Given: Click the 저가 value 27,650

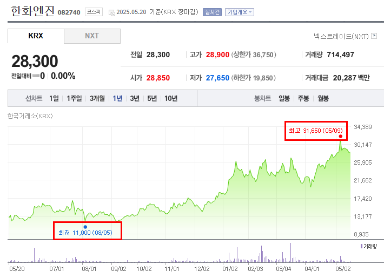Looking at the screenshot, I should pyautogui.click(x=217, y=78).
